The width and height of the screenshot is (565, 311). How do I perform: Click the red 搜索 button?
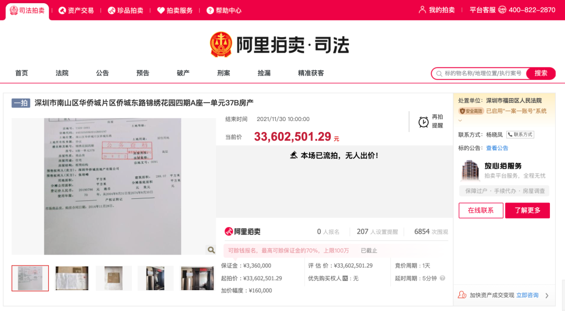541,74
